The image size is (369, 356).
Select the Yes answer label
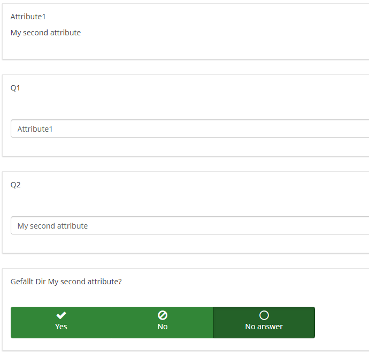click(61, 327)
